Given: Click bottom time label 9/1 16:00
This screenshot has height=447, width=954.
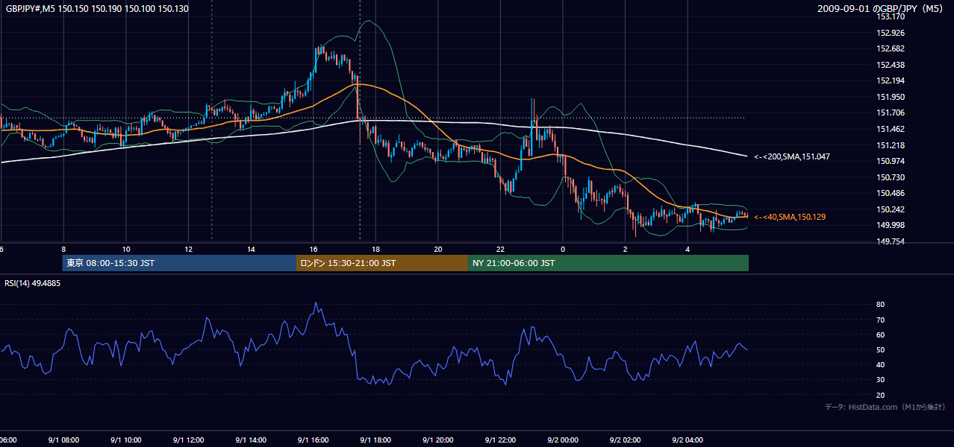Looking at the screenshot, I should (314, 440).
